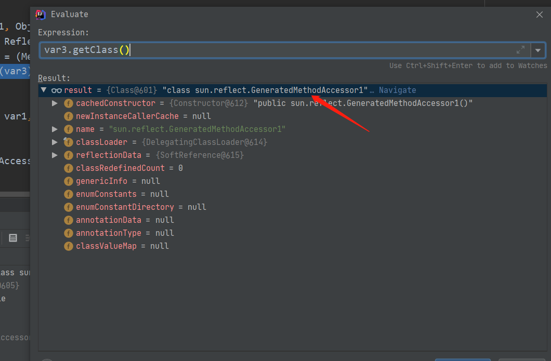Click the field icon of annotationData
551x361 pixels.
click(x=69, y=220)
